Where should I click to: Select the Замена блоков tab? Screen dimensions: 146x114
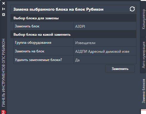[143, 91]
